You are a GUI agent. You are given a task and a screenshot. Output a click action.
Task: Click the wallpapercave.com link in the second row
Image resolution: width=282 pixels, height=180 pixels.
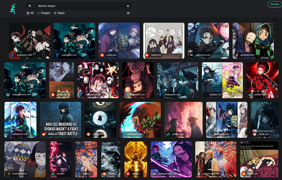click(x=21, y=95)
